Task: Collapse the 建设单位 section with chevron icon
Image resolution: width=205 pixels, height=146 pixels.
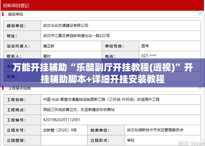Action: (x=200, y=14)
